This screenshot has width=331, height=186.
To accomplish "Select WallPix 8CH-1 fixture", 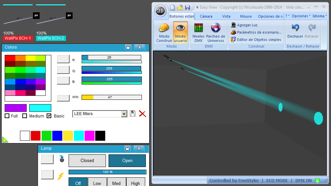I will coord(18,38).
